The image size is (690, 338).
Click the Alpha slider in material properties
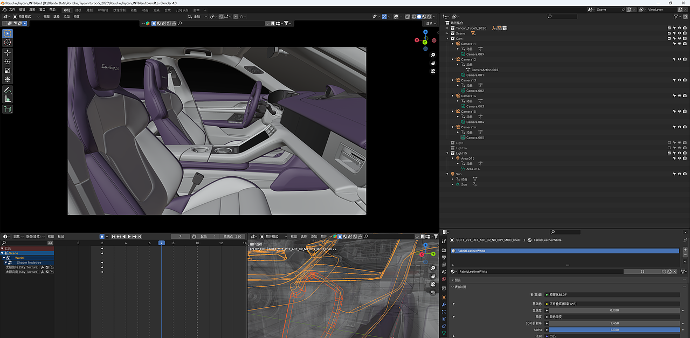[614, 329]
